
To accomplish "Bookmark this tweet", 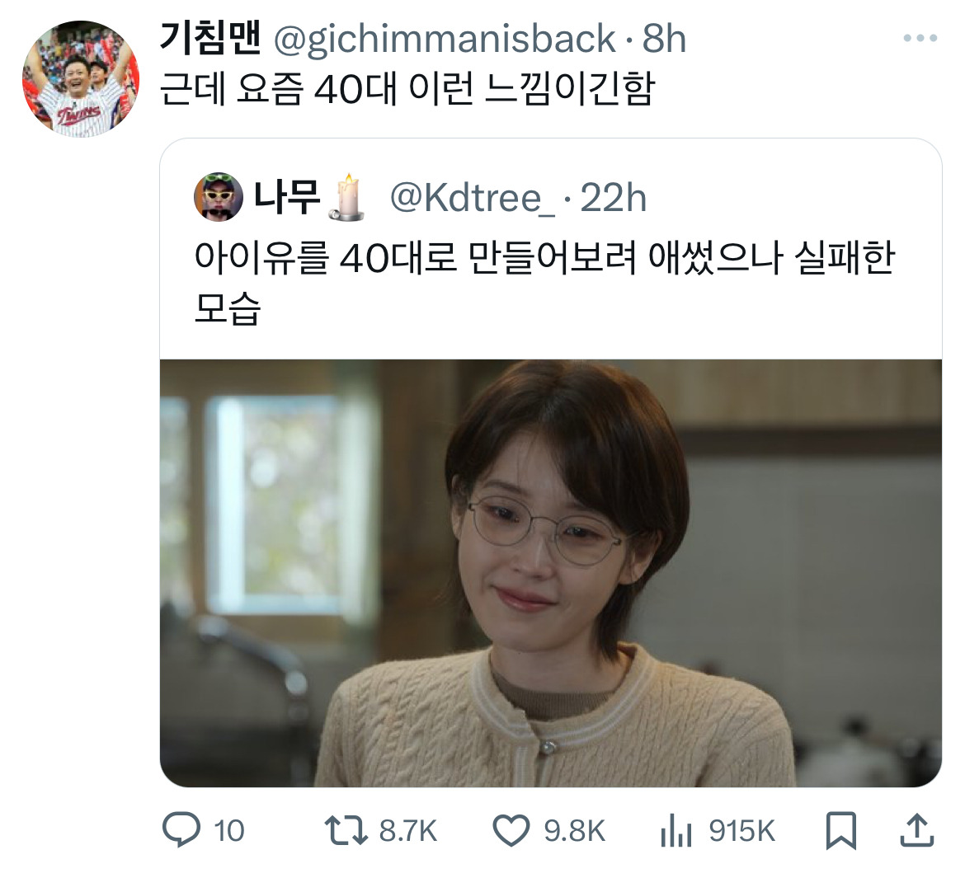I will click(x=840, y=830).
